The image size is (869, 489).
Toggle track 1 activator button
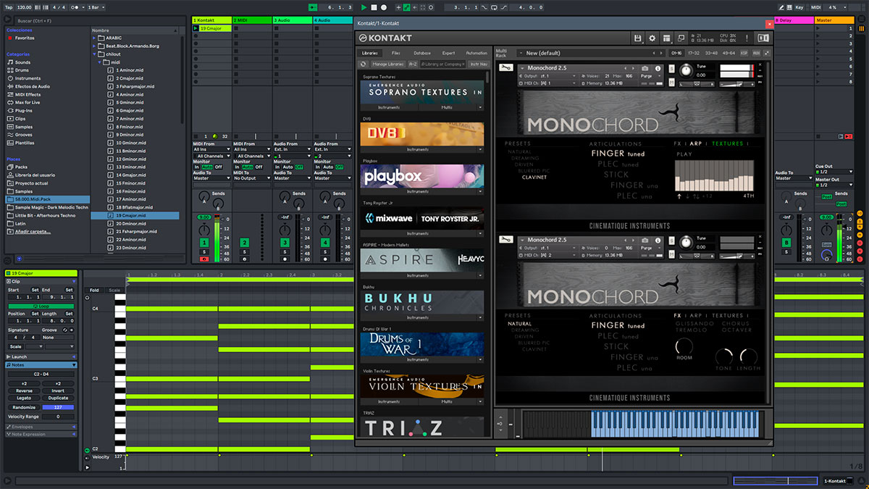[203, 243]
